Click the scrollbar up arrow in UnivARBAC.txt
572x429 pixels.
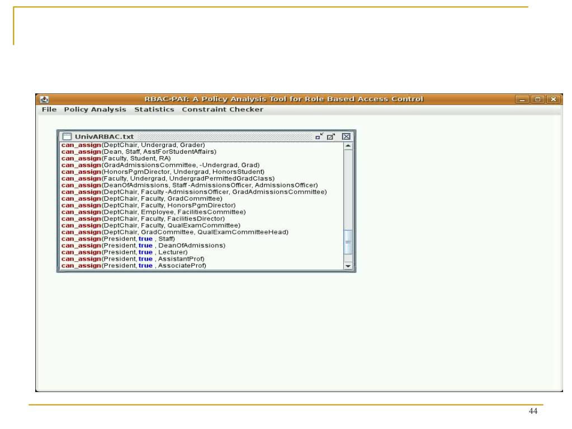coord(348,145)
